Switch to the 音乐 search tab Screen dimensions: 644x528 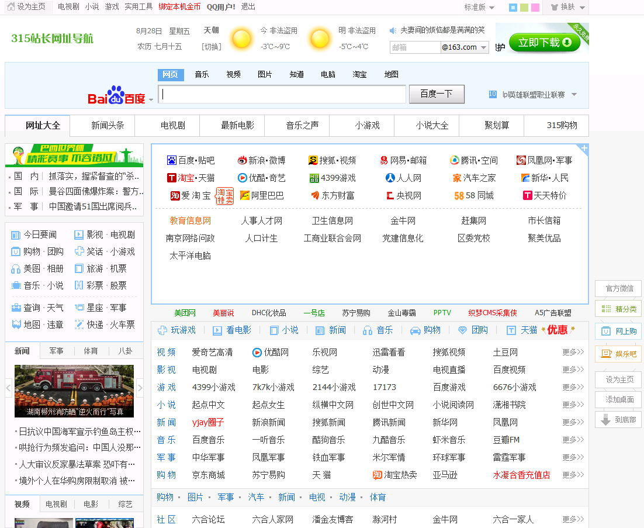coord(202,74)
